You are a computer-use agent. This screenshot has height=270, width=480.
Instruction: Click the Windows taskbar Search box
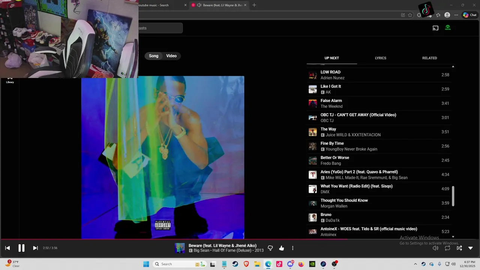tap(179, 264)
